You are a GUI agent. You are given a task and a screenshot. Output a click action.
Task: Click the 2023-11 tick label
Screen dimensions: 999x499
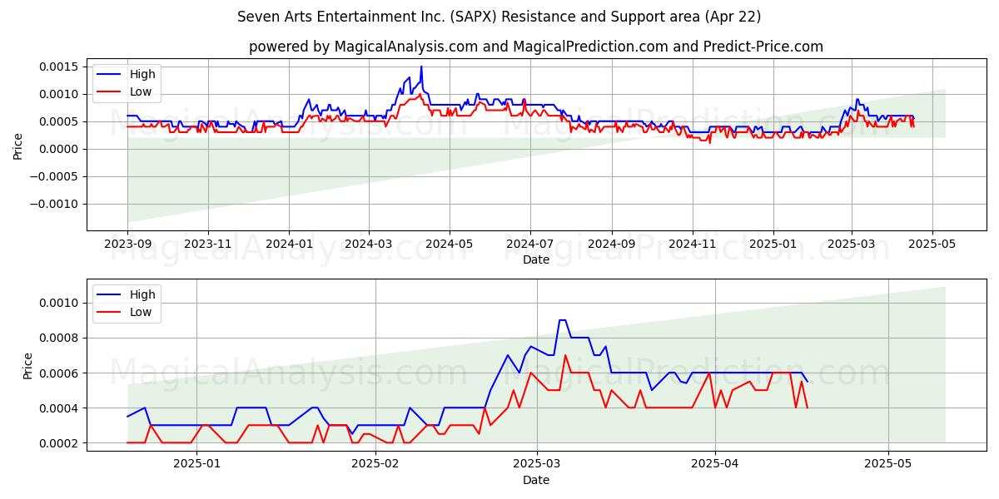[207, 244]
